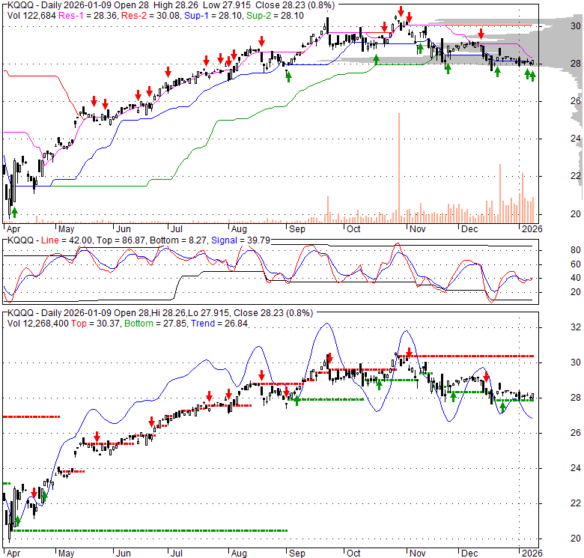Click the tallest volume spike in late October

tap(399, 168)
